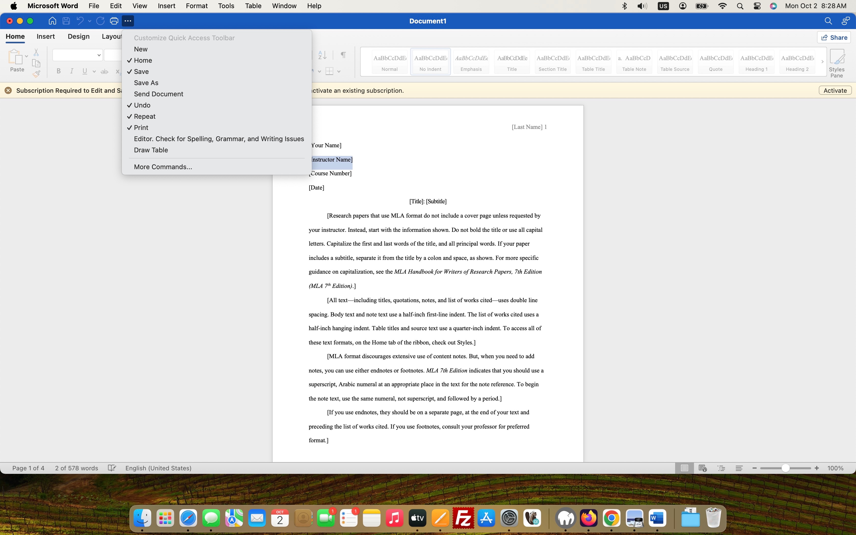Viewport: 856px width, 535px height.
Task: Click the Activate button
Action: click(835, 91)
